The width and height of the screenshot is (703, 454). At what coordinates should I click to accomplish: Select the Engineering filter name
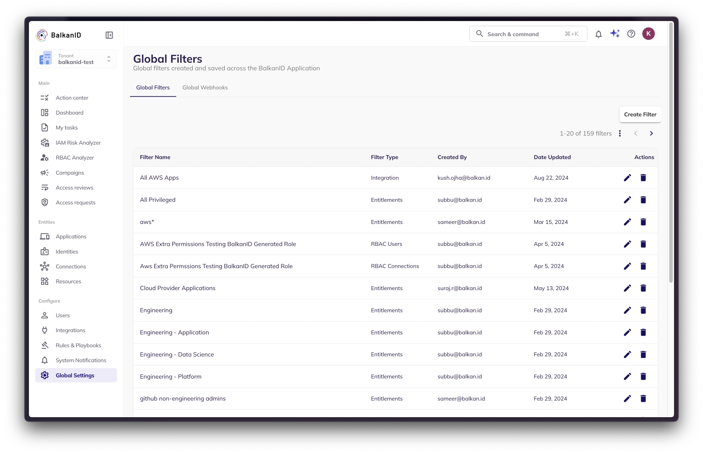click(x=156, y=310)
